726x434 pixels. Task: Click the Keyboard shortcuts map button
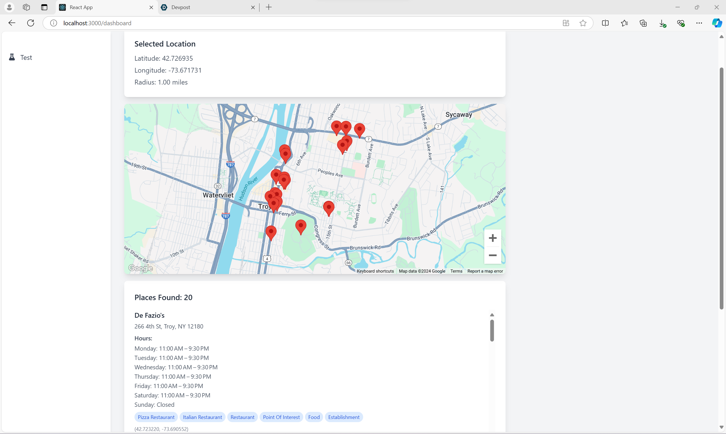(375, 271)
